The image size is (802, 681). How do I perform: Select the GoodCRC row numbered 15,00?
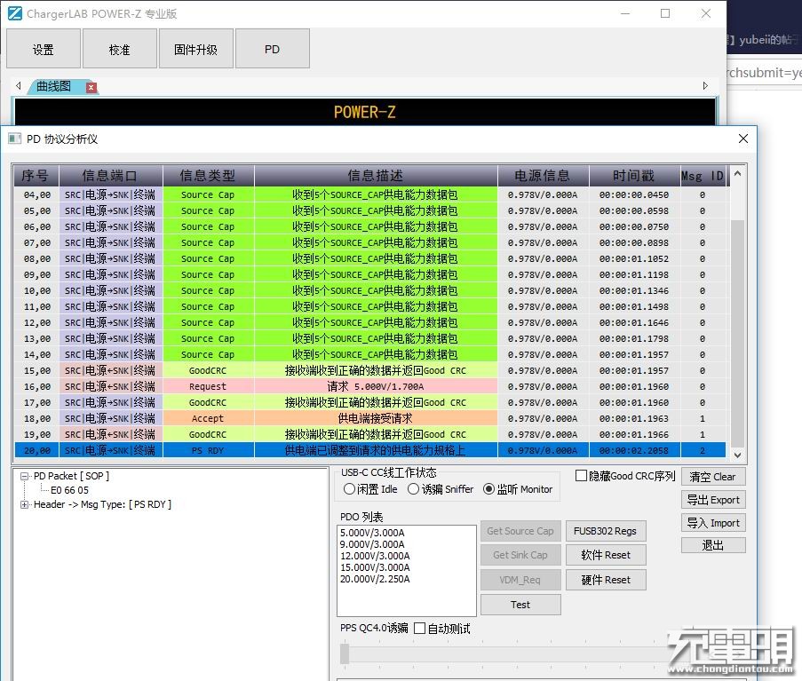(x=369, y=370)
